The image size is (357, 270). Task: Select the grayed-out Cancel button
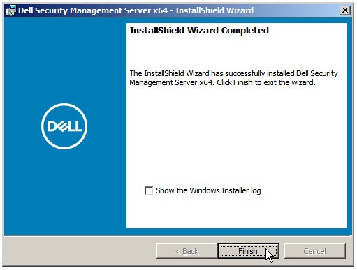click(x=315, y=251)
